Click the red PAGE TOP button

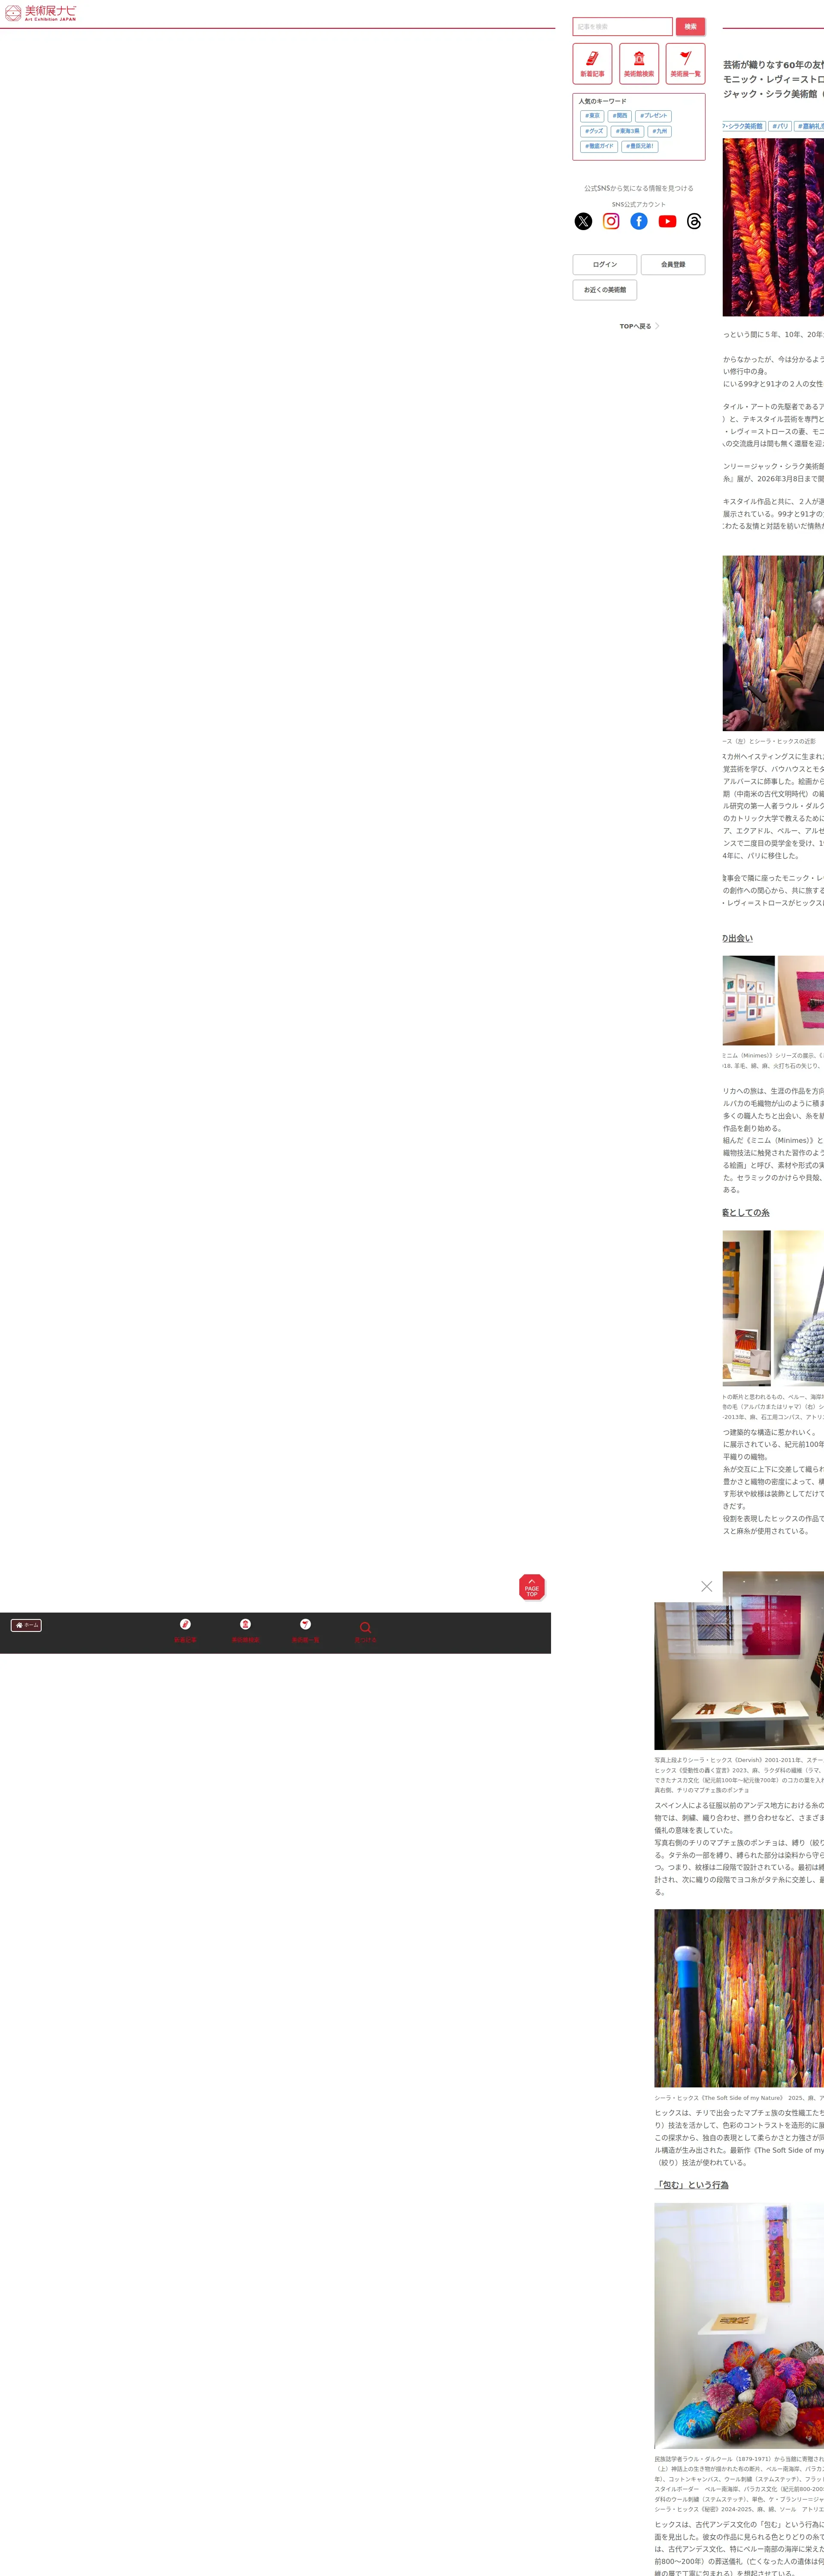coord(532,1587)
